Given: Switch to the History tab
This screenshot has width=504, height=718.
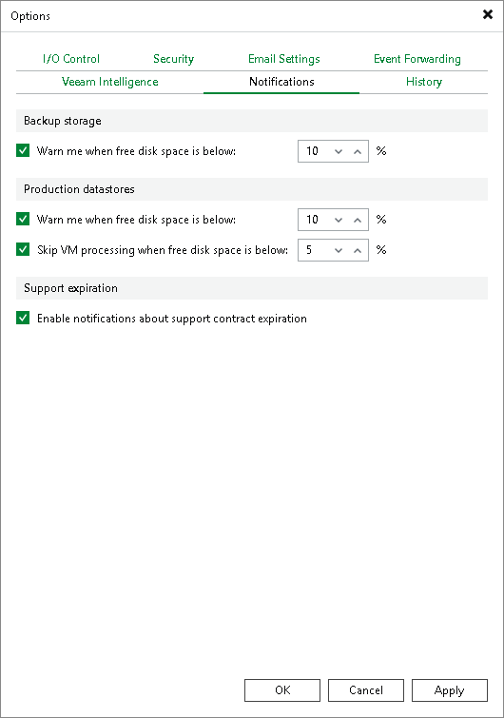Looking at the screenshot, I should [x=424, y=82].
